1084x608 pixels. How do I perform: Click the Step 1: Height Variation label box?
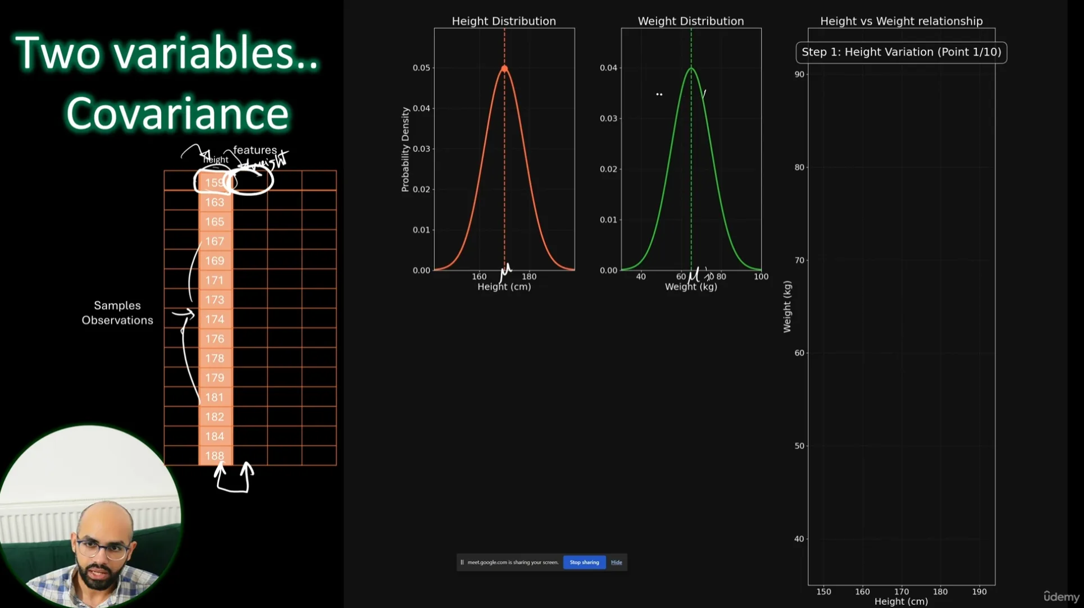point(901,52)
